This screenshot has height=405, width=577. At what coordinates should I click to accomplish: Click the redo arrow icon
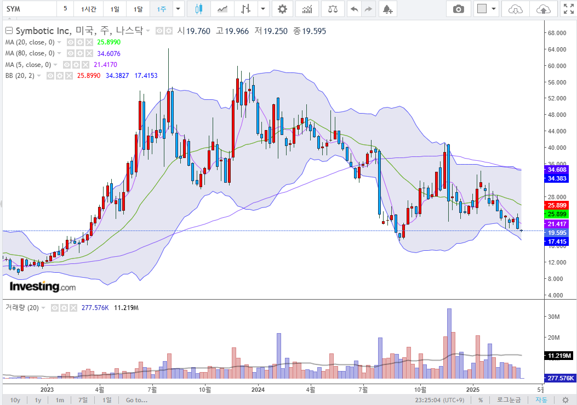(x=368, y=9)
